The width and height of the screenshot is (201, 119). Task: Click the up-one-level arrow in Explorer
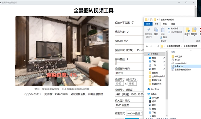(x=158, y=46)
